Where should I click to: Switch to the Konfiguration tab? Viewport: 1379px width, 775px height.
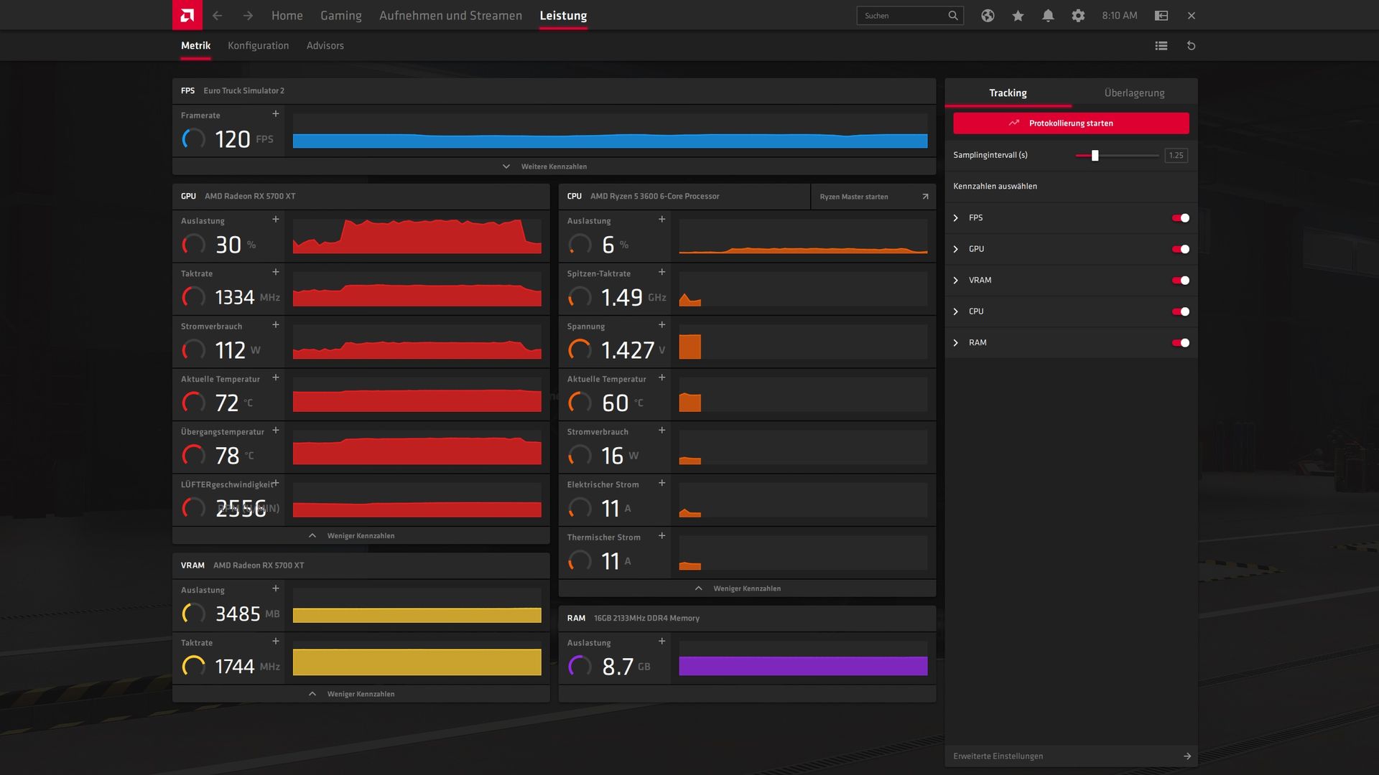pyautogui.click(x=258, y=46)
